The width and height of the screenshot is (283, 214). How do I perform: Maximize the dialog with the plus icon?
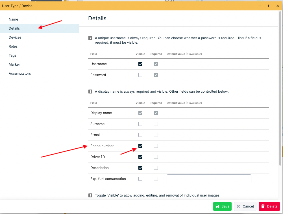pos(268,6)
